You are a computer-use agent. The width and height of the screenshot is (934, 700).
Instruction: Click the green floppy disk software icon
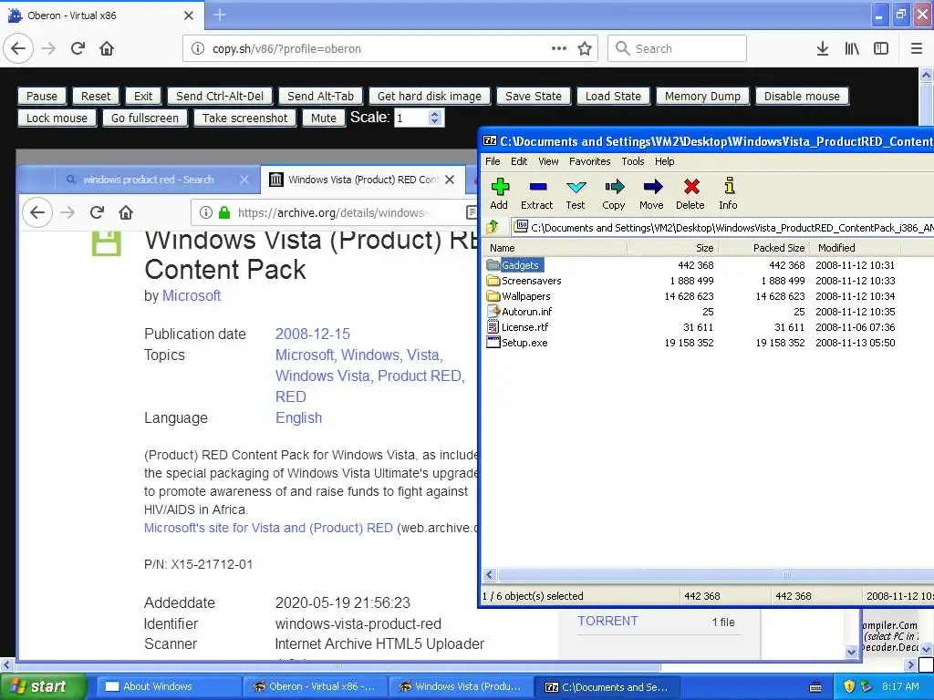tap(107, 243)
